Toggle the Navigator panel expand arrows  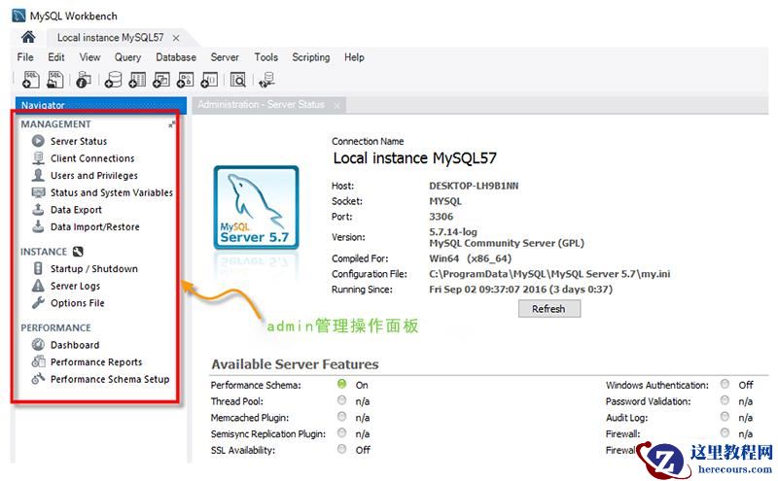pos(172,124)
